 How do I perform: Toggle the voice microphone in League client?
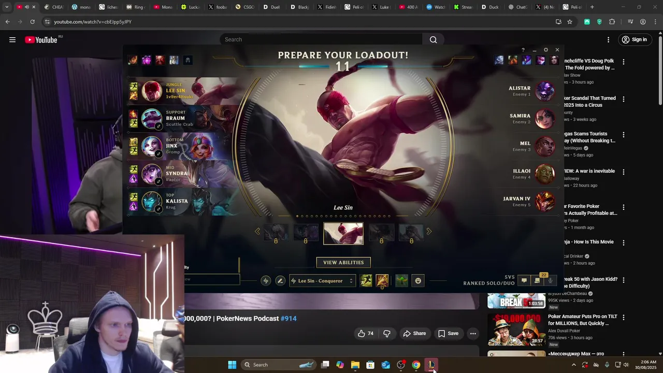pos(550,280)
